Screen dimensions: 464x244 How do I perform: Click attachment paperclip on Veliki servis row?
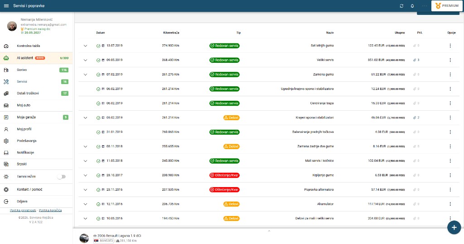[x=415, y=60]
